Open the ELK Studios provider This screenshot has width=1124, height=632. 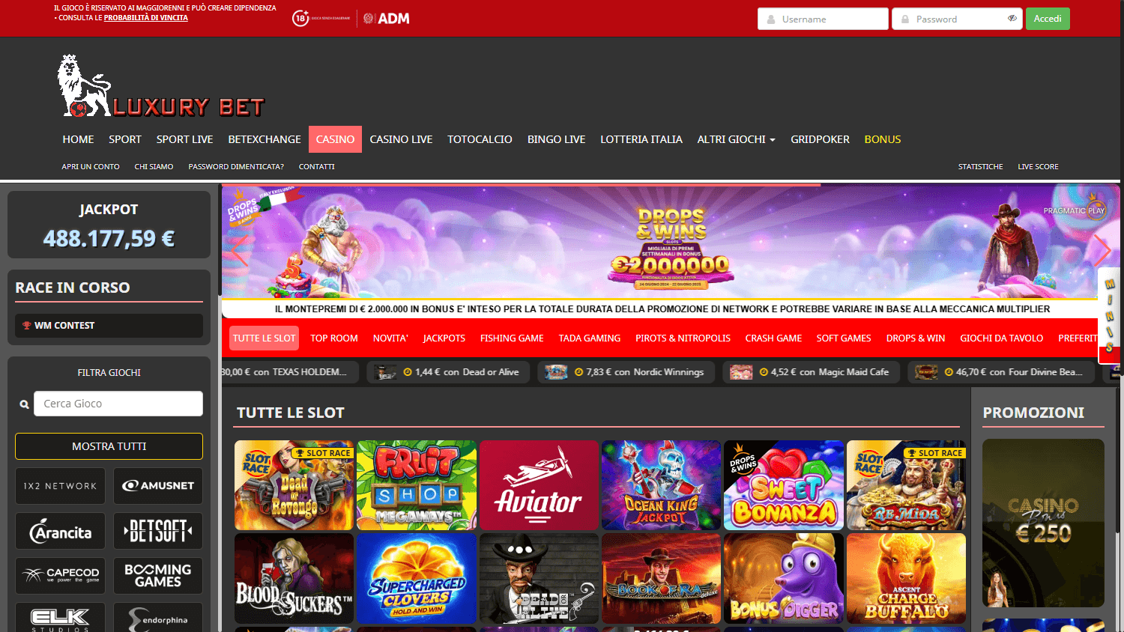60,618
